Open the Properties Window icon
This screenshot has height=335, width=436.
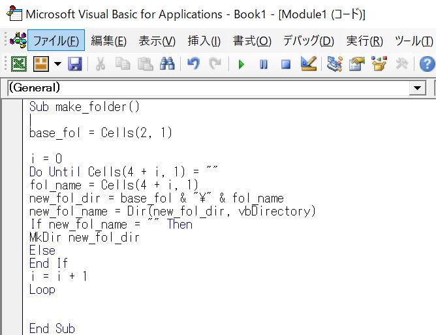(x=357, y=64)
